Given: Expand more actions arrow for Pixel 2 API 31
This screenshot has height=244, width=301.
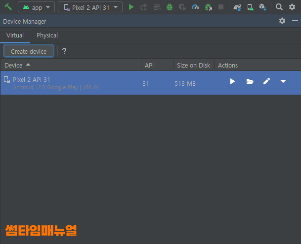Looking at the screenshot, I should pyautogui.click(x=283, y=81).
